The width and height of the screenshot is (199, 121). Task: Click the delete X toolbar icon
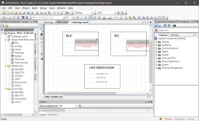point(49,13)
